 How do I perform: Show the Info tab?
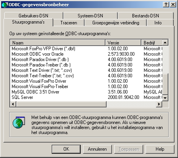(158, 23)
